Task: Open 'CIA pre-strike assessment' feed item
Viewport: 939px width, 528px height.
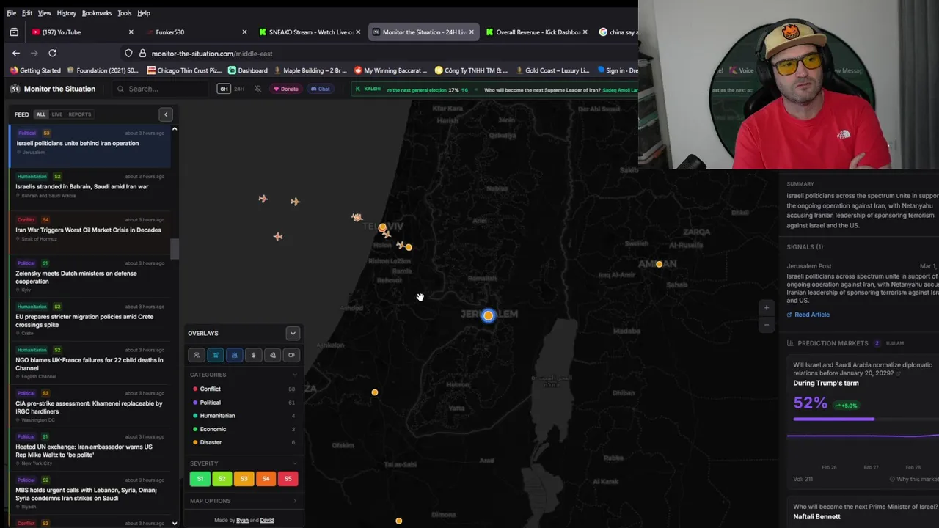Action: point(90,407)
